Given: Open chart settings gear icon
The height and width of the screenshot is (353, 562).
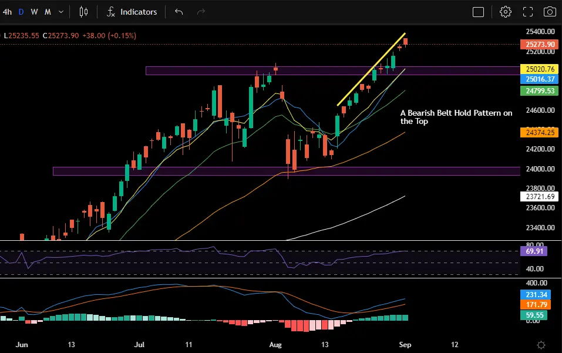Looking at the screenshot, I should pyautogui.click(x=506, y=12).
